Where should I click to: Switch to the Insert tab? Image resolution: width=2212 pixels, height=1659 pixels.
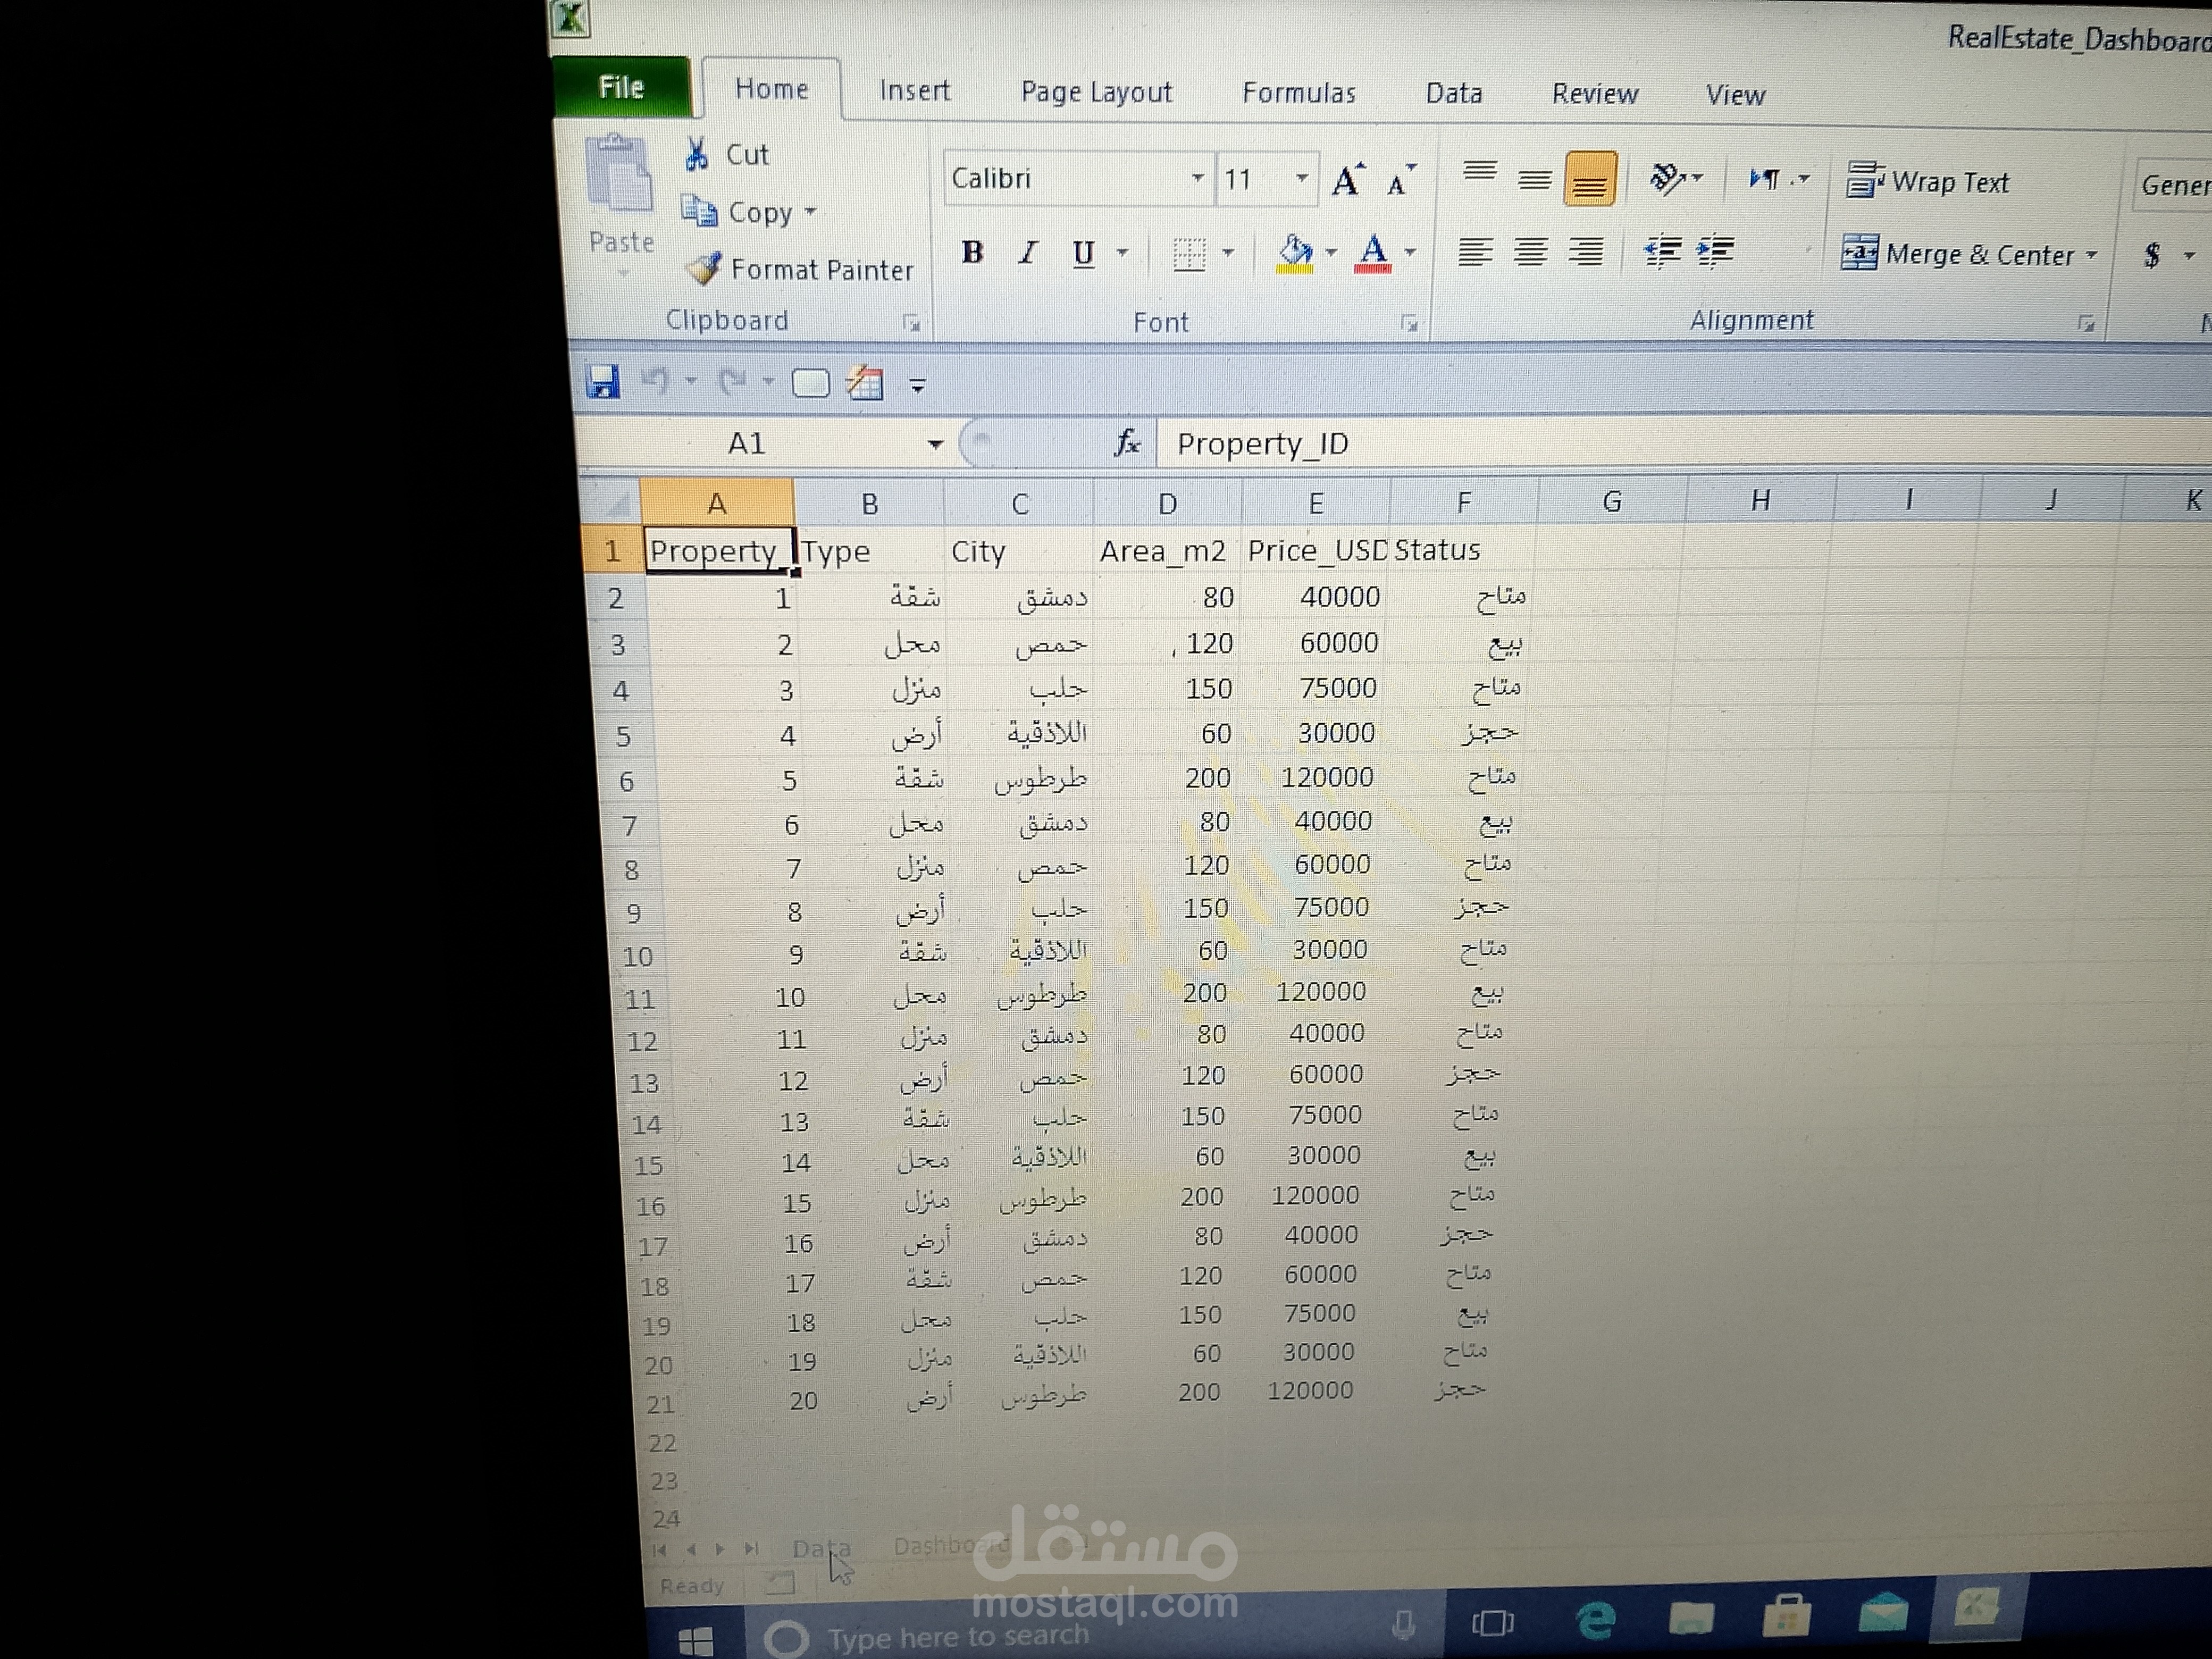tap(914, 91)
